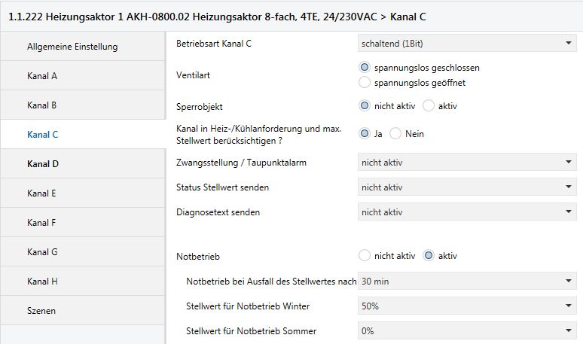Viewport: 583px width, 344px height.
Task: Open Status Stellwert senden dropdown
Action: (x=466, y=187)
